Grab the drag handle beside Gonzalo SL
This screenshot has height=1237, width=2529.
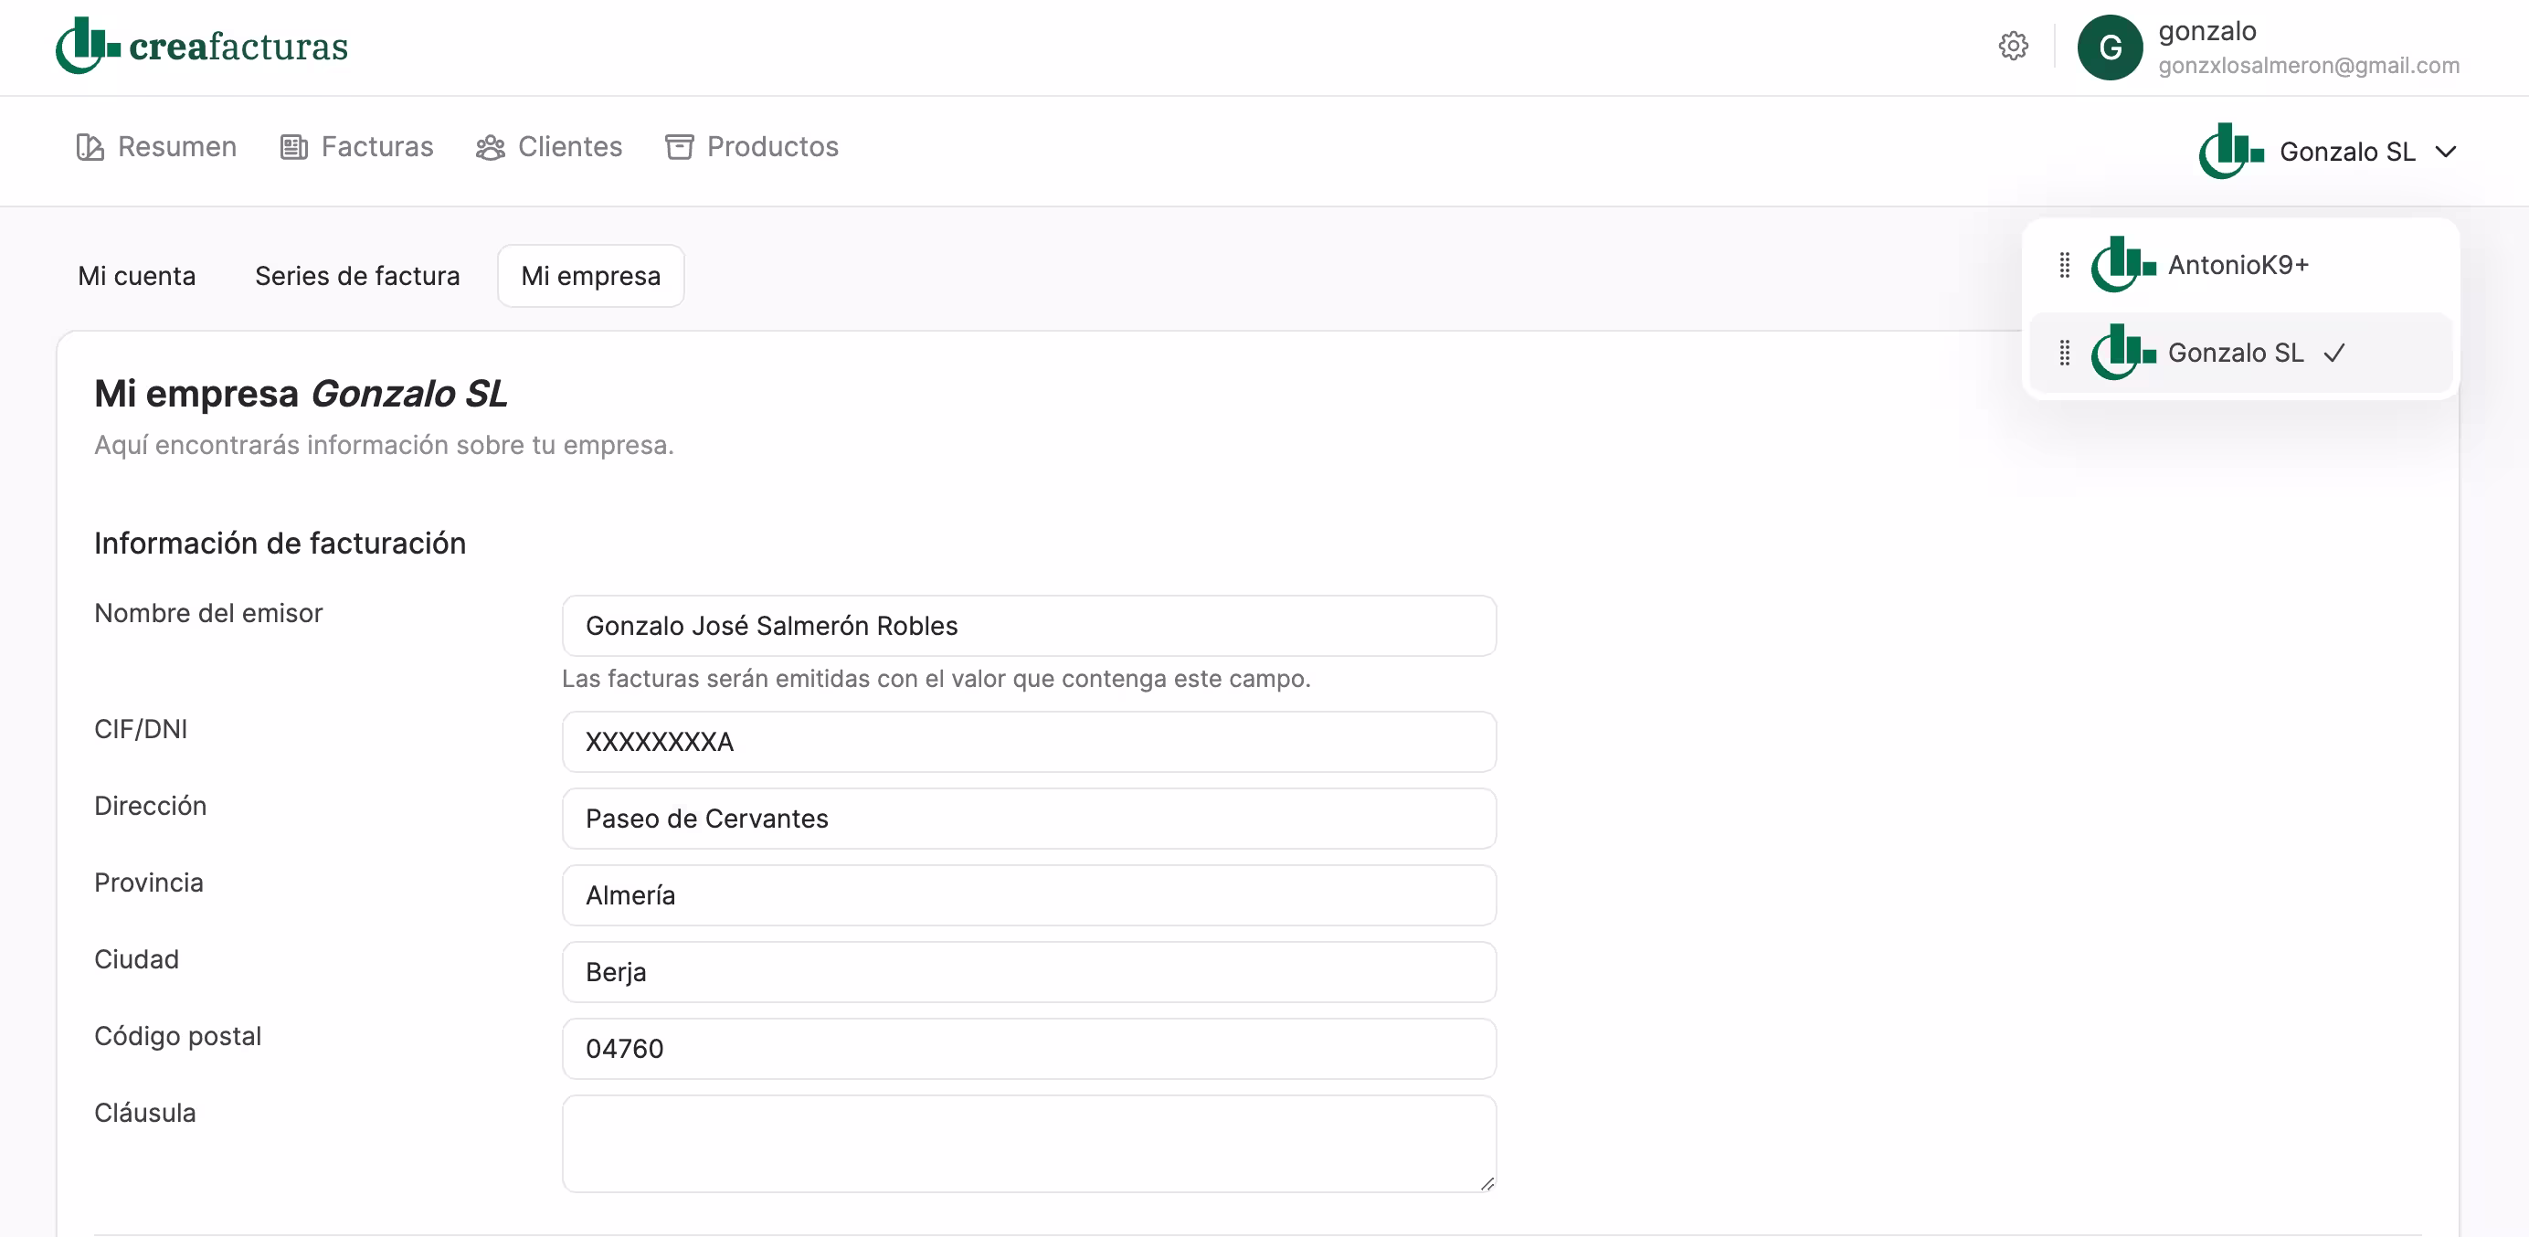tap(2064, 353)
